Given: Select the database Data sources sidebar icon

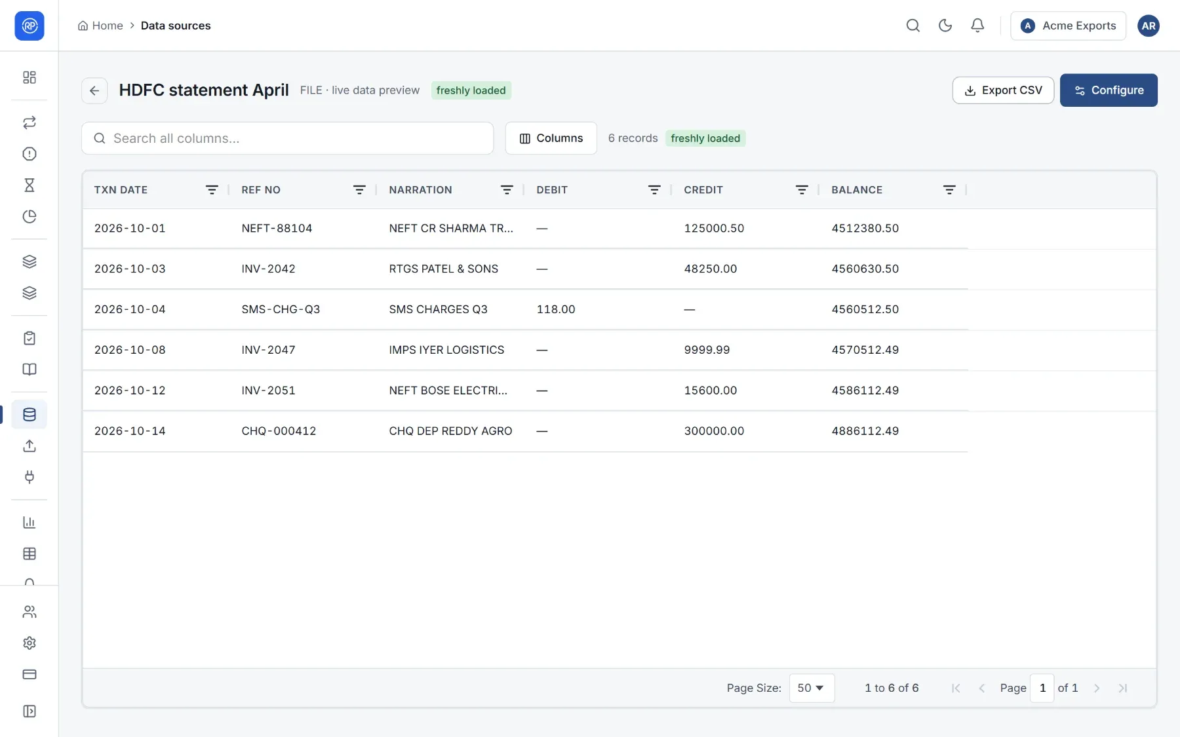Looking at the screenshot, I should [x=29, y=415].
